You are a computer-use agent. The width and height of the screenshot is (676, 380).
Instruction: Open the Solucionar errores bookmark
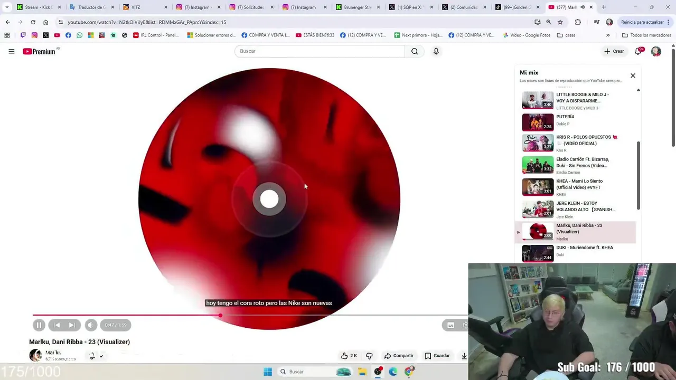tap(211, 35)
